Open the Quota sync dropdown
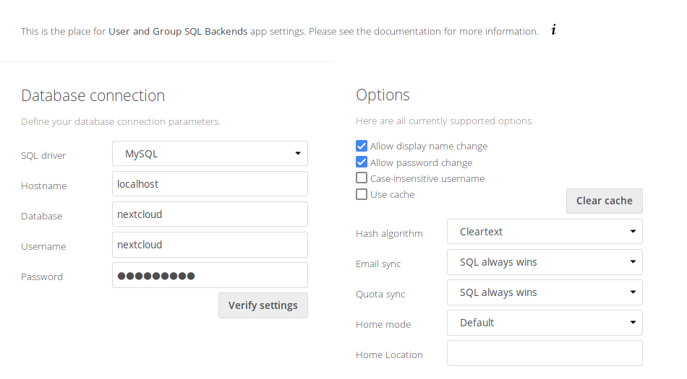Image resolution: width=687 pixels, height=379 pixels. (x=545, y=292)
